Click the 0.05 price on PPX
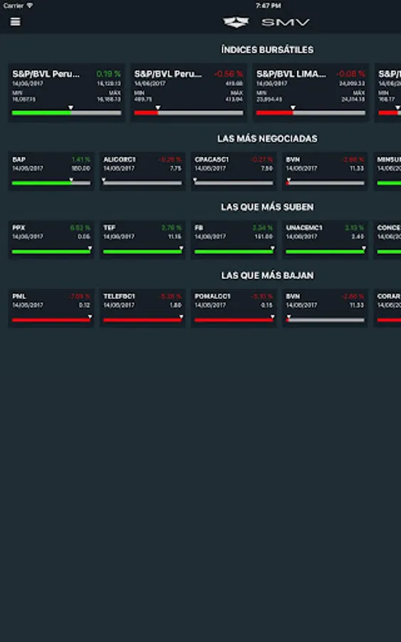Viewport: 401px width, 642px height. (84, 237)
